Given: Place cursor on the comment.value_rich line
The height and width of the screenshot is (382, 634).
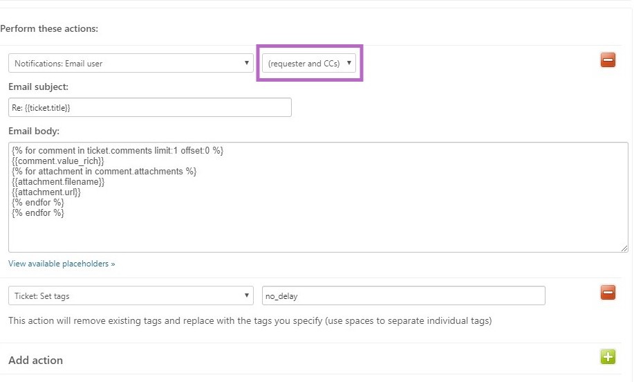Looking at the screenshot, I should pyautogui.click(x=58, y=161).
